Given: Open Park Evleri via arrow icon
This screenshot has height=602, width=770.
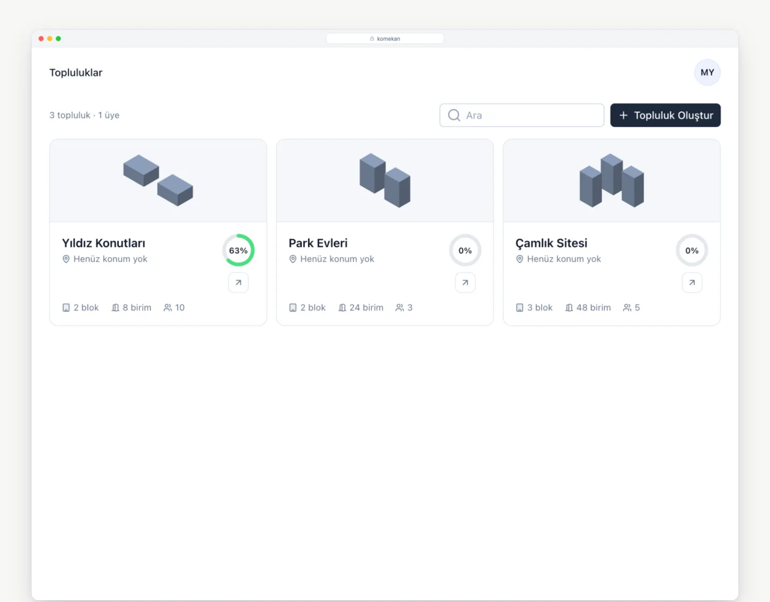Looking at the screenshot, I should tap(465, 283).
